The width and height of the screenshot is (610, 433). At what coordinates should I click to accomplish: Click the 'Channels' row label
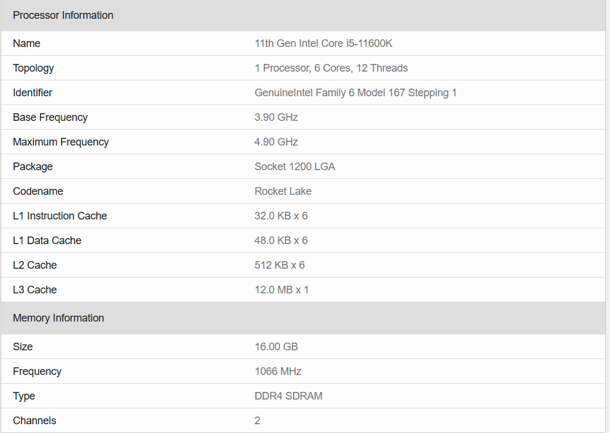pyautogui.click(x=34, y=421)
